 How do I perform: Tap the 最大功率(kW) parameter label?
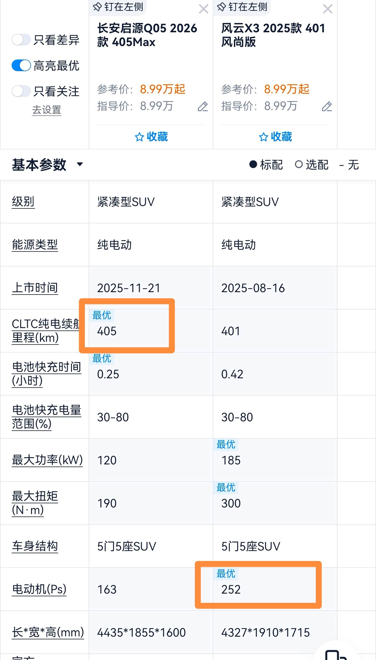(x=47, y=460)
